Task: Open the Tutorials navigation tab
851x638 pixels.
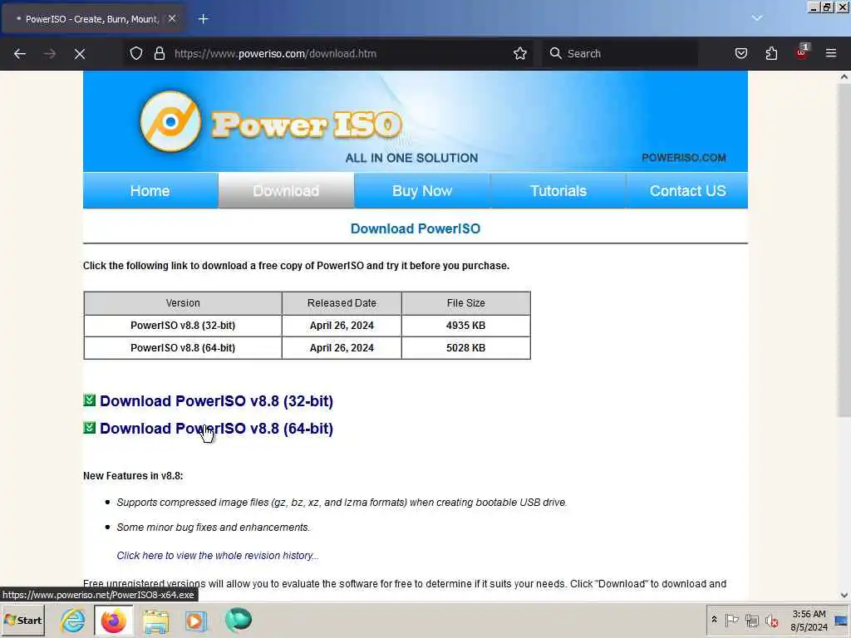Action: pos(558,190)
